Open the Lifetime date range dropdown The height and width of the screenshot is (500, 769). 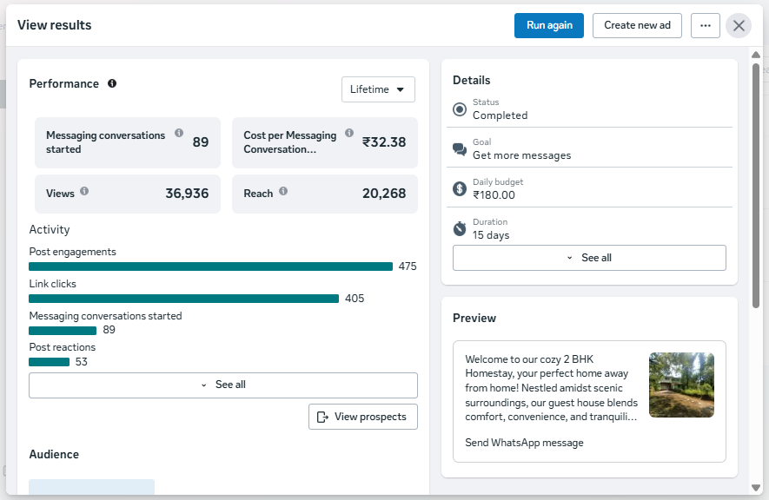click(378, 89)
